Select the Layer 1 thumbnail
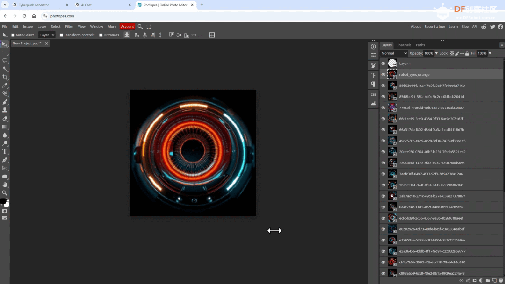505x284 pixels. click(x=392, y=64)
